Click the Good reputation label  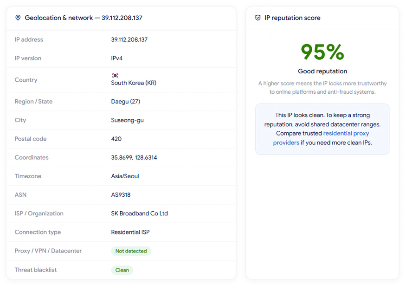[x=322, y=71]
